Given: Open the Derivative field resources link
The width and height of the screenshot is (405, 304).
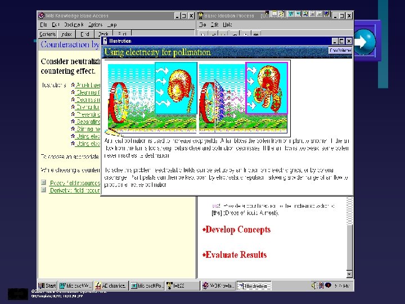Looking at the screenshot, I should (75, 190).
